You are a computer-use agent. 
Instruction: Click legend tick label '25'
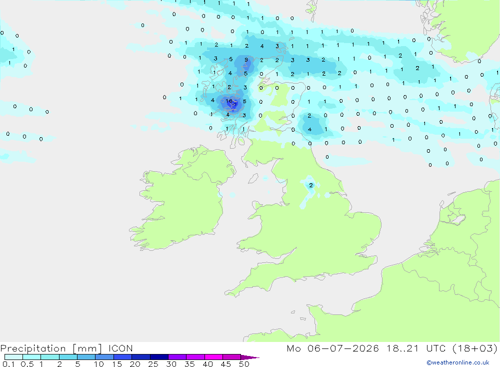(153, 364)
